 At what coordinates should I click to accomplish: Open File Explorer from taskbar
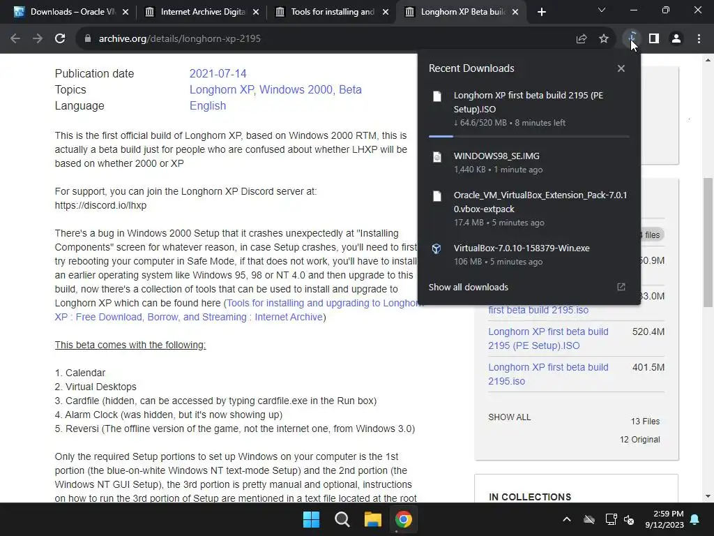click(373, 519)
